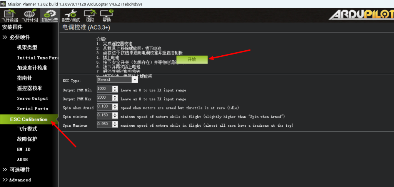Viewport: 394px width, 187px height.
Task: Open the Initial Tune Parameters page
Action: click(37, 58)
